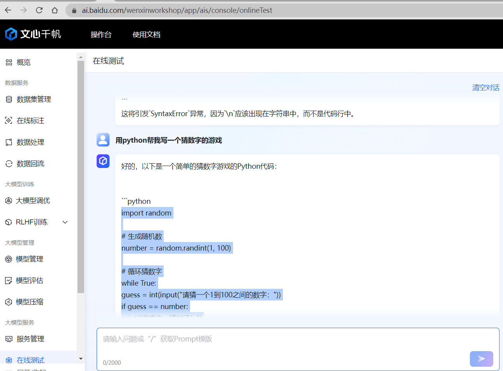Click the sidebar scrollbar down arrow
Viewport: 503px width, 371px height.
[x=81, y=359]
